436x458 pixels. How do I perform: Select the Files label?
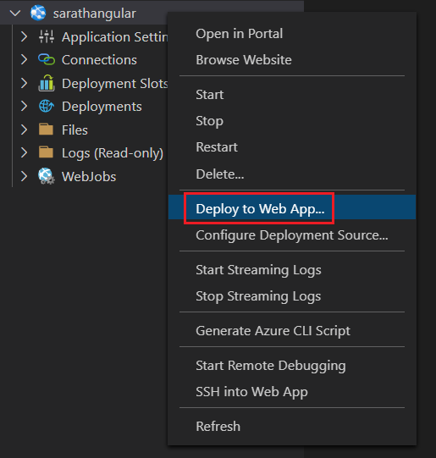75,130
